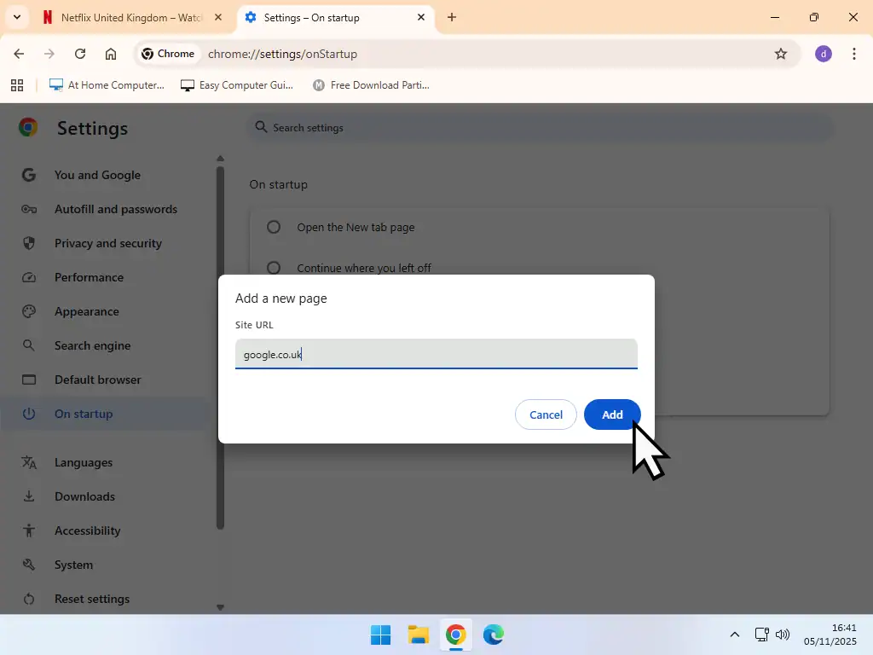Expand hidden icons in the system tray
873x655 pixels.
point(734,635)
